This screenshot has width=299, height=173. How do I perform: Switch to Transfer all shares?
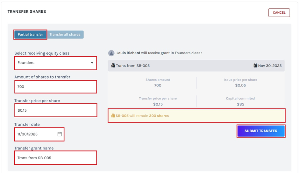point(65,35)
